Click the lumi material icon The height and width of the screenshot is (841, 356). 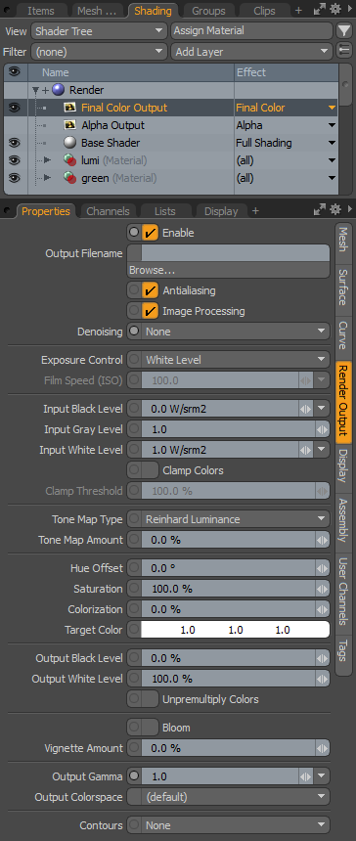click(x=69, y=160)
